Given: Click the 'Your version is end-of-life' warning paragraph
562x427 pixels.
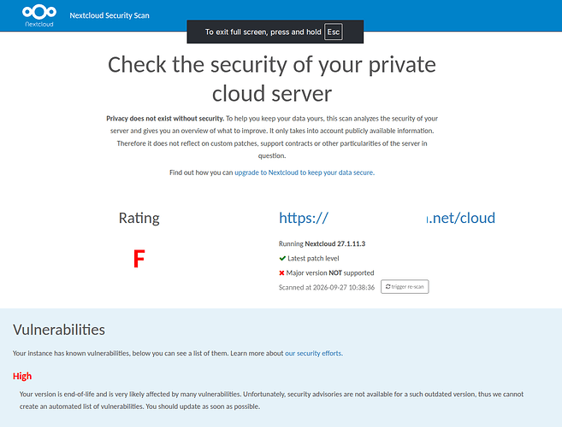Looking at the screenshot, I should click(271, 401).
